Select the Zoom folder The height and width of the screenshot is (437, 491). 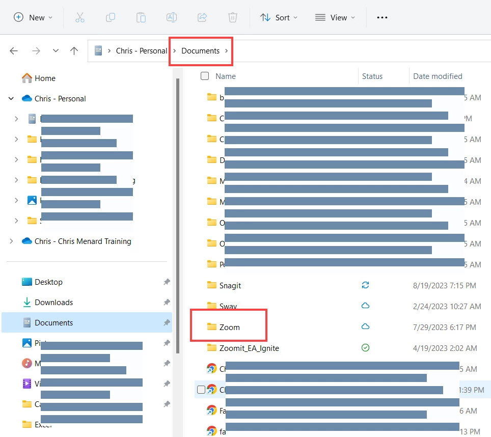pos(229,327)
